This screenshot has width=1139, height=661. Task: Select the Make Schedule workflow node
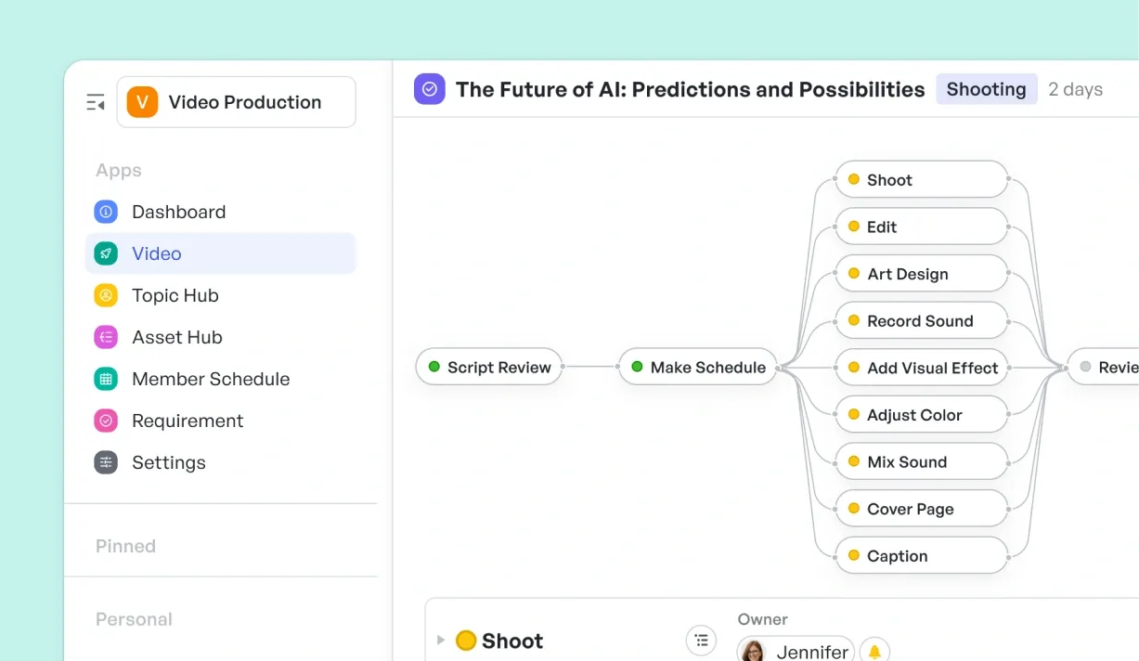(698, 367)
